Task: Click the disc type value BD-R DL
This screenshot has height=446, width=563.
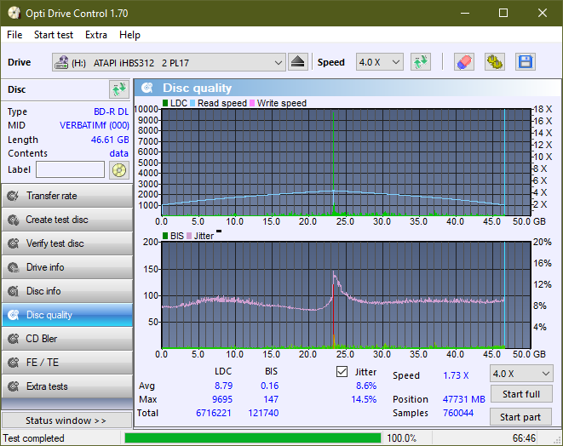Action: point(112,111)
